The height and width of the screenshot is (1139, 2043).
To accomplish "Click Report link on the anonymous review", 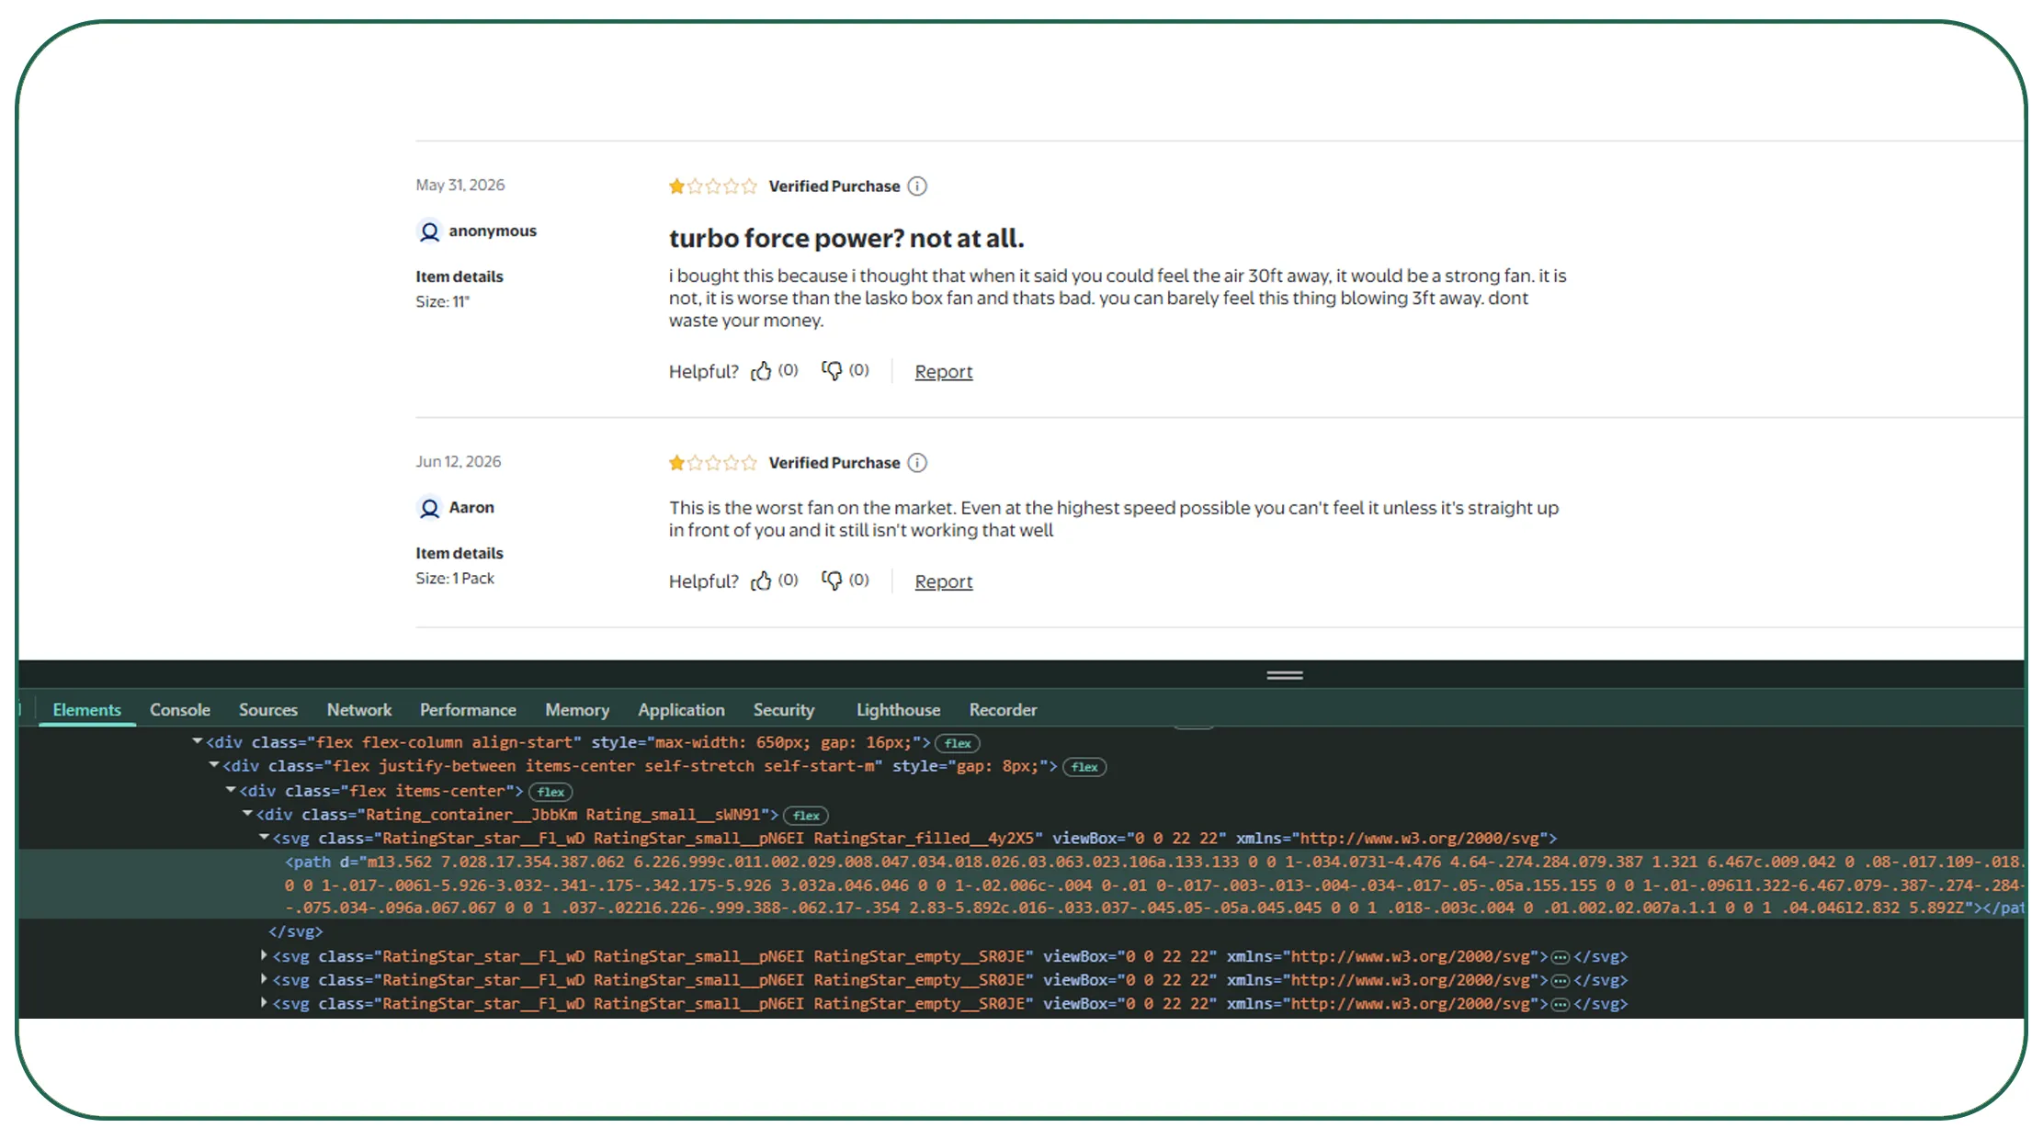I will click(944, 372).
